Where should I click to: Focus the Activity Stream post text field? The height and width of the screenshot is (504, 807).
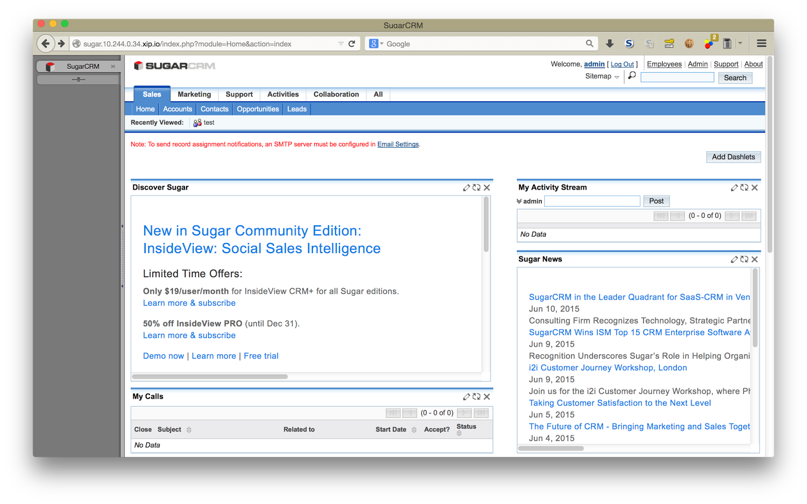[592, 201]
